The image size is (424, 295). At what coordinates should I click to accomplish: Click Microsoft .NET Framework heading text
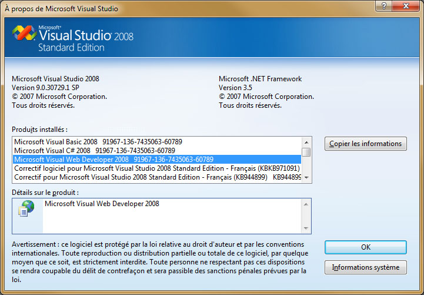(260, 79)
